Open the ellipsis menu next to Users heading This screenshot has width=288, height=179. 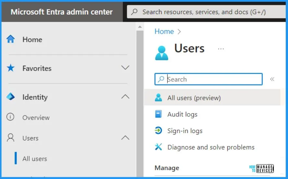(x=221, y=49)
